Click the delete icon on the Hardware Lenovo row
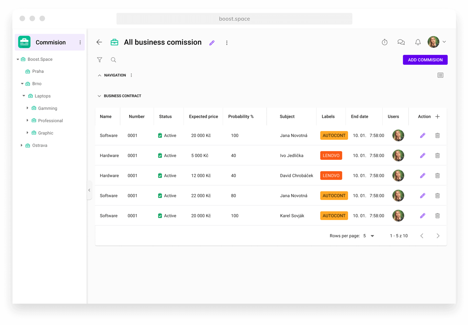This screenshot has width=468, height=325. pyautogui.click(x=437, y=155)
